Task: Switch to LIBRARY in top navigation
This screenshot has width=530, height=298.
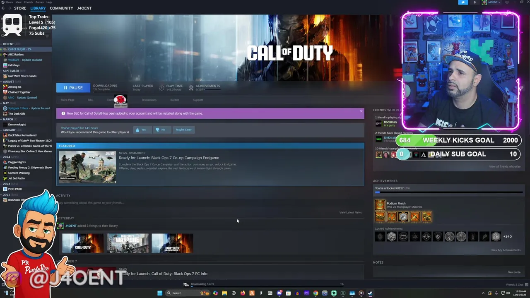Action: coord(38,8)
